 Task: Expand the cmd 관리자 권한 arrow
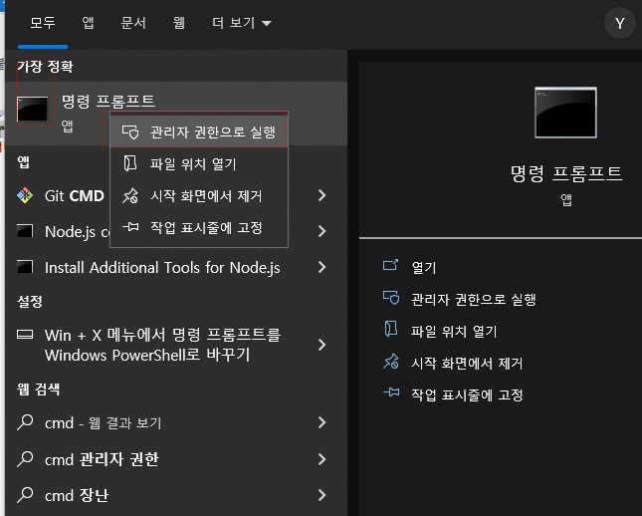322,459
